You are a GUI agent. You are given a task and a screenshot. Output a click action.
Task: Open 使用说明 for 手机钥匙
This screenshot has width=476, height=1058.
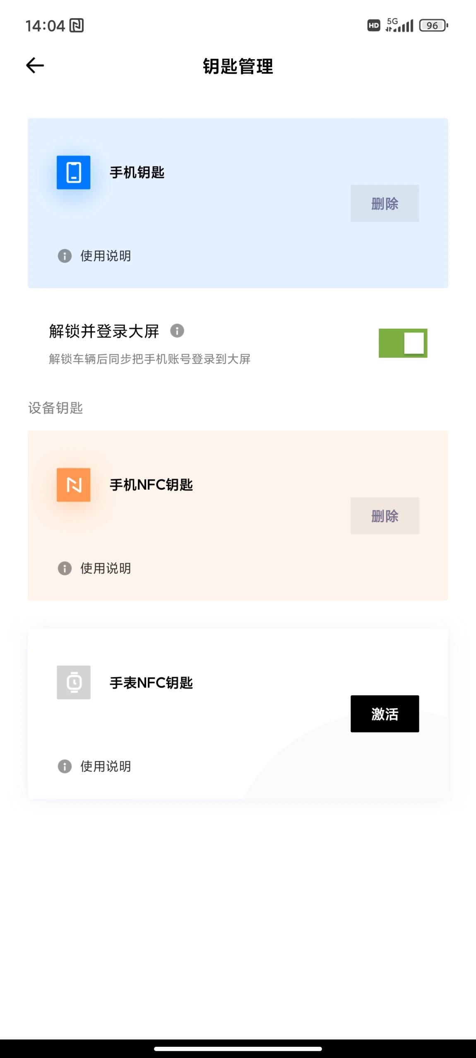point(106,256)
